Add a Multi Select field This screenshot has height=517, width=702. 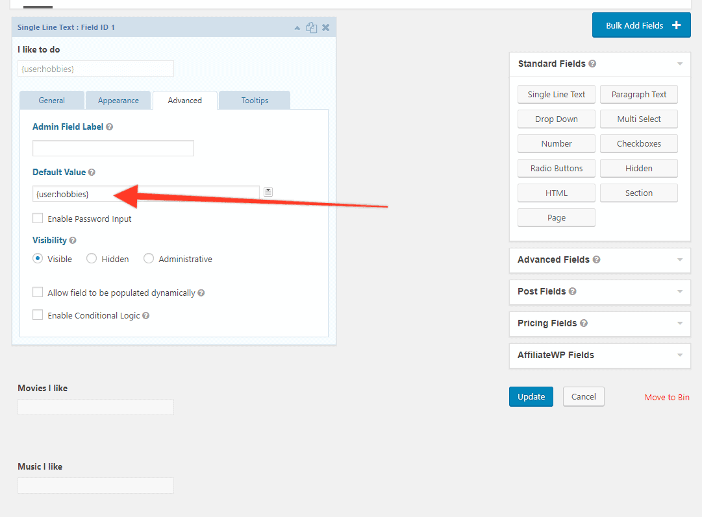click(639, 119)
